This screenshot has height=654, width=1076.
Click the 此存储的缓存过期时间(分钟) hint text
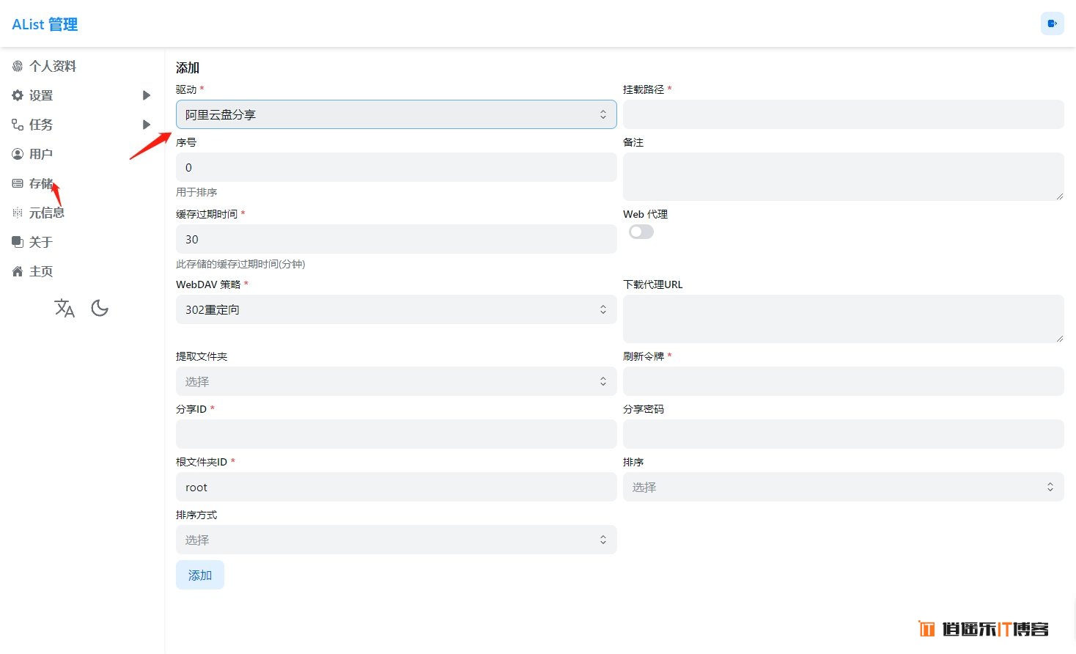pos(240,264)
